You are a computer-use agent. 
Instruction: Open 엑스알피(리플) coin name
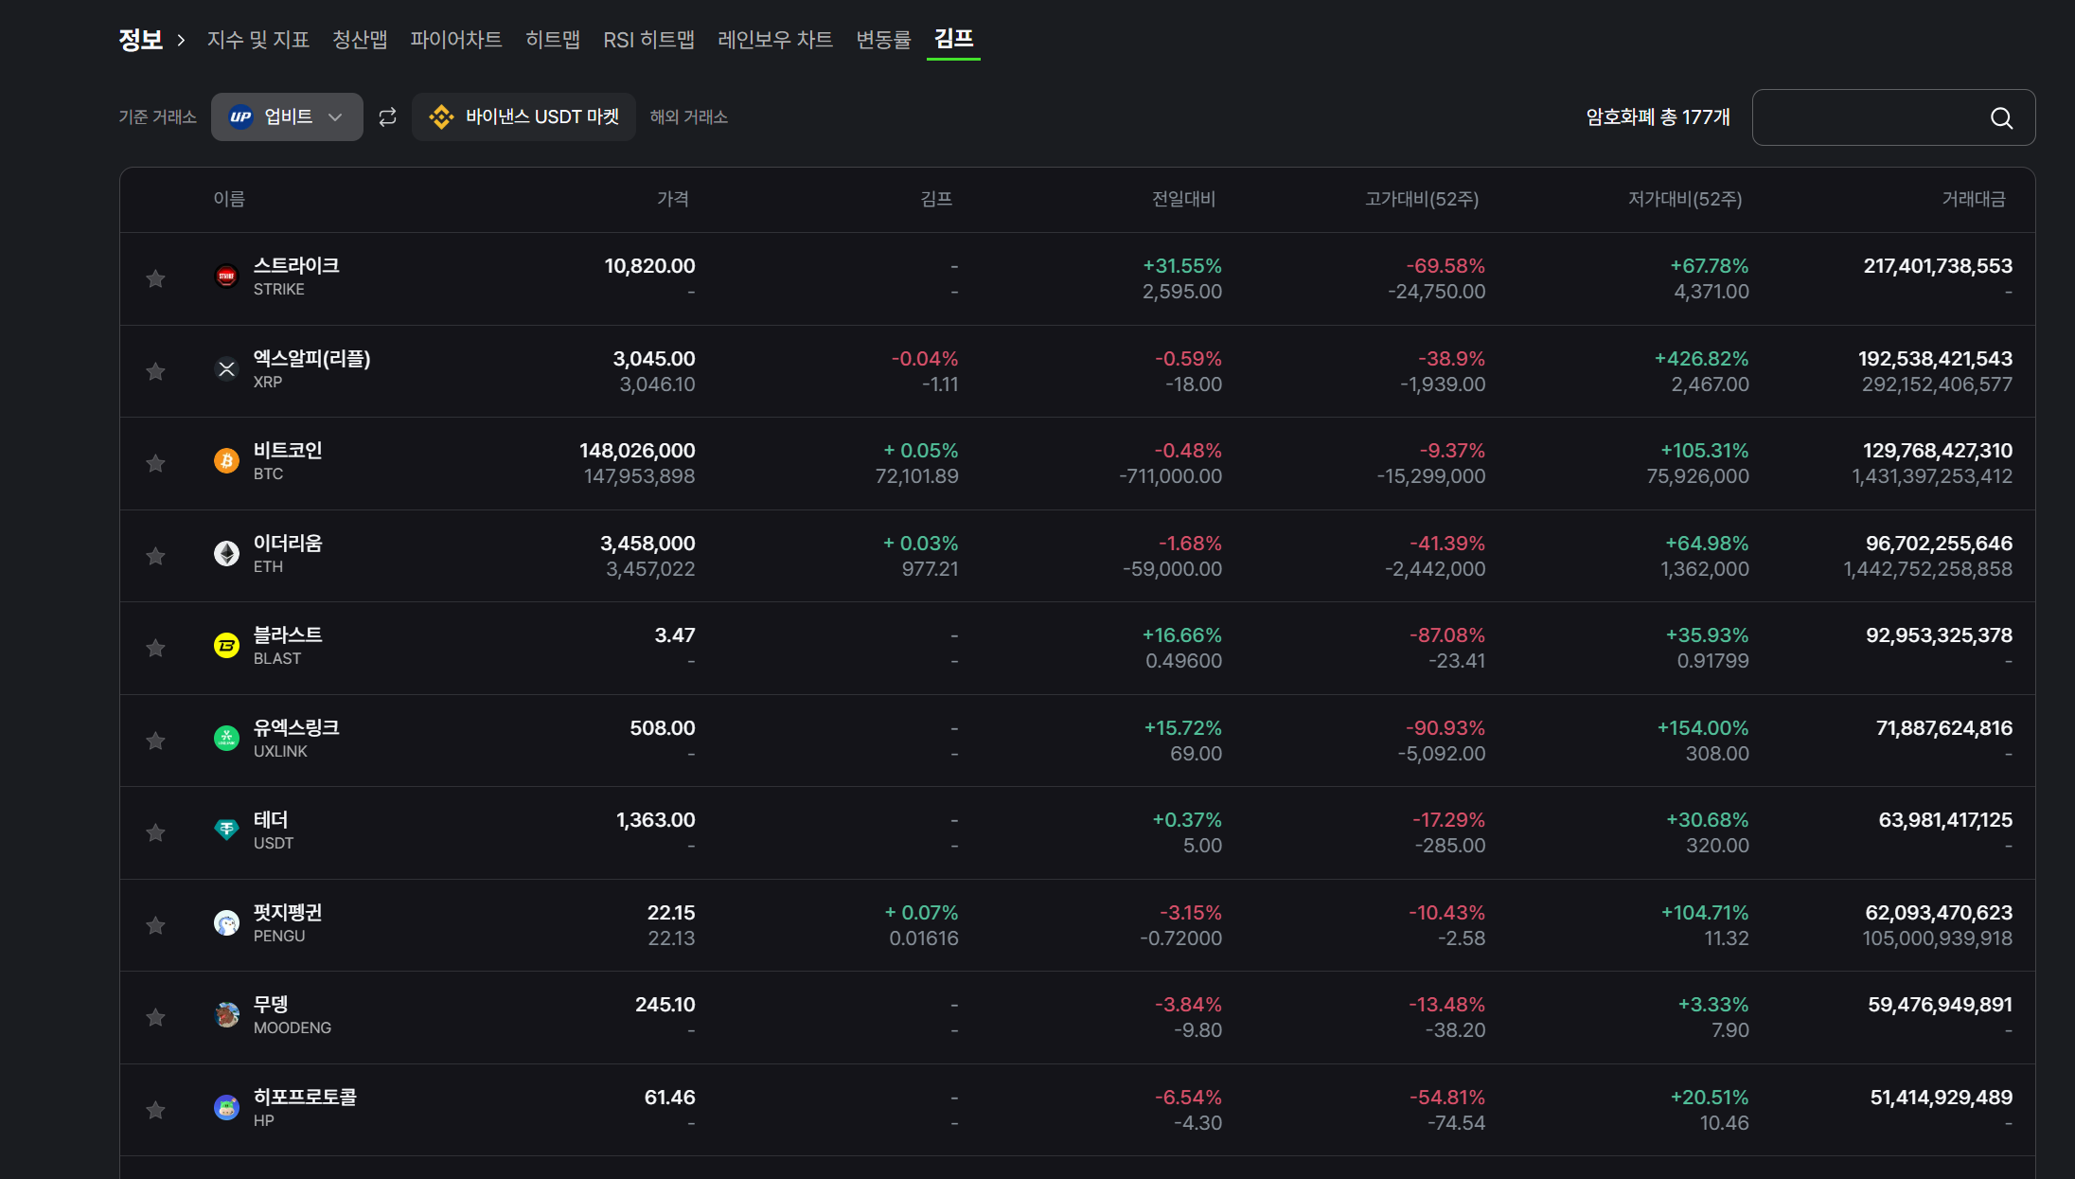311,359
